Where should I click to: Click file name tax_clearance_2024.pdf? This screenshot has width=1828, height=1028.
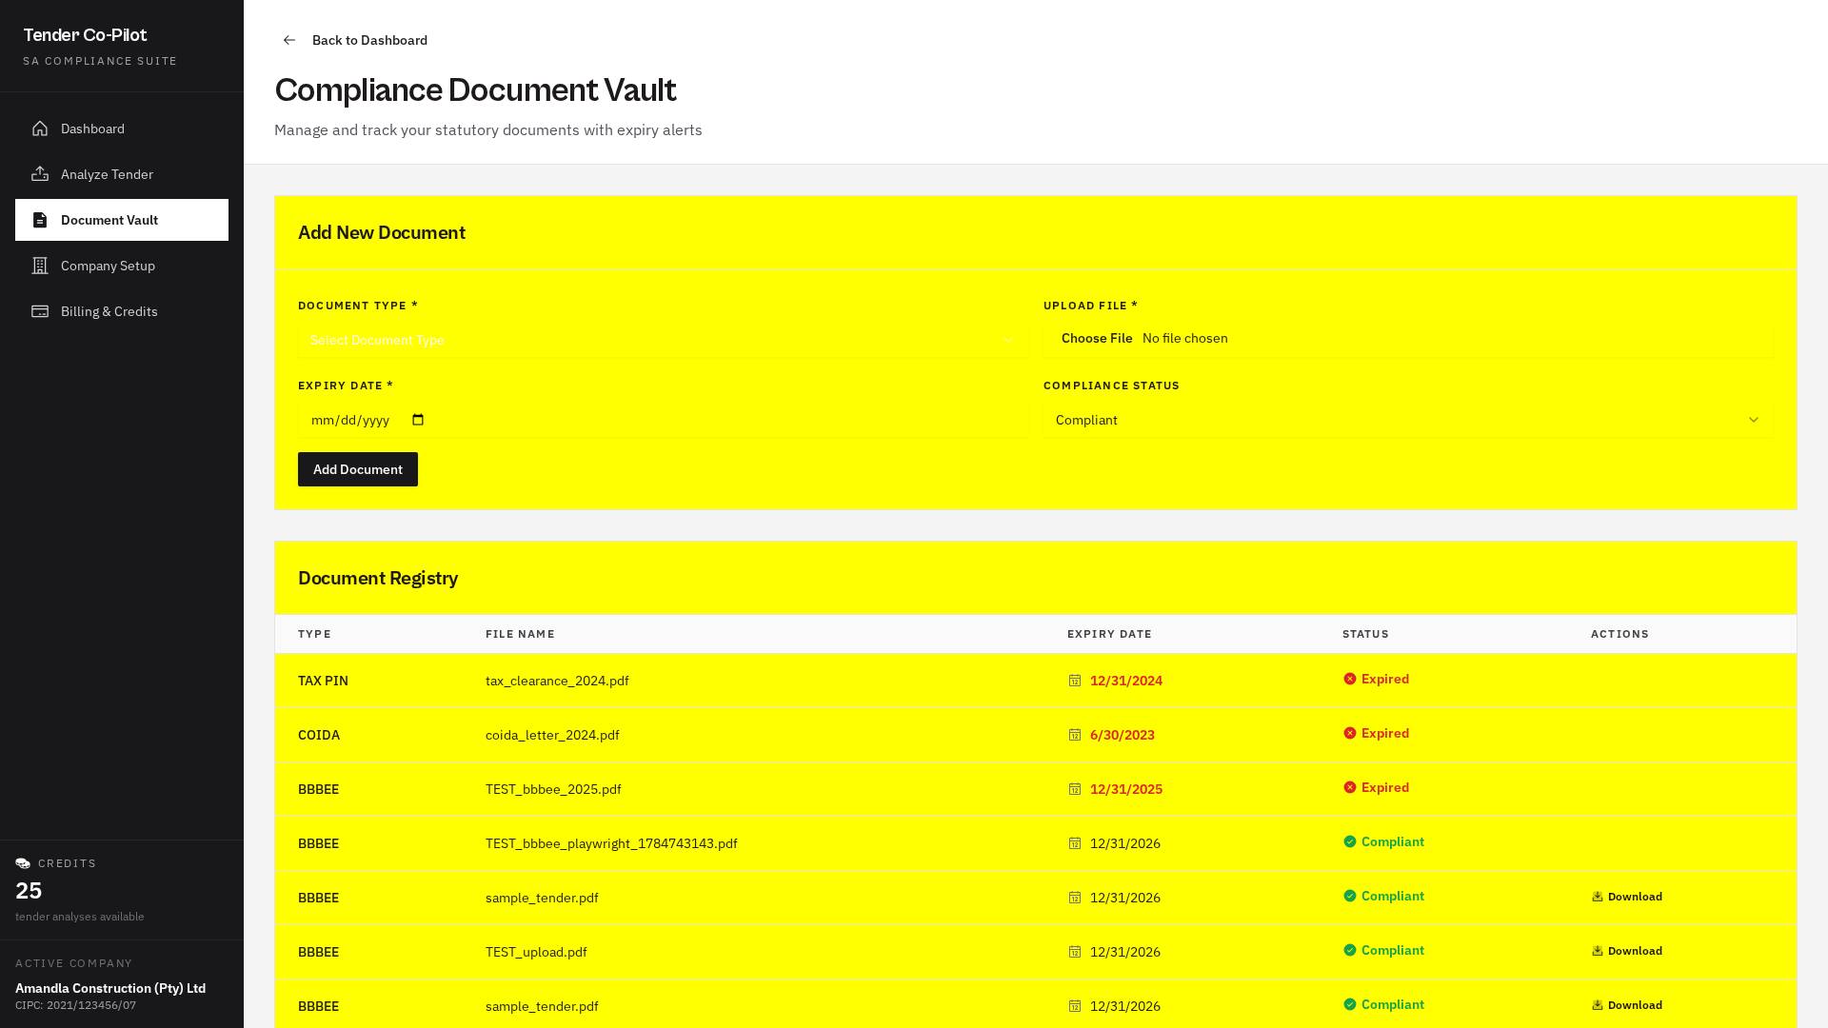557,681
